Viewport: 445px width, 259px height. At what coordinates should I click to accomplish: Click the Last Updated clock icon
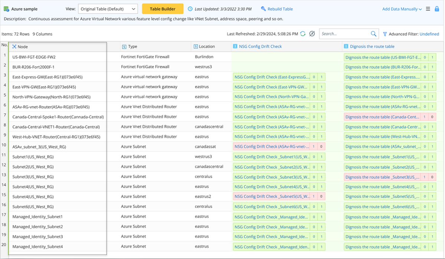tap(190, 9)
